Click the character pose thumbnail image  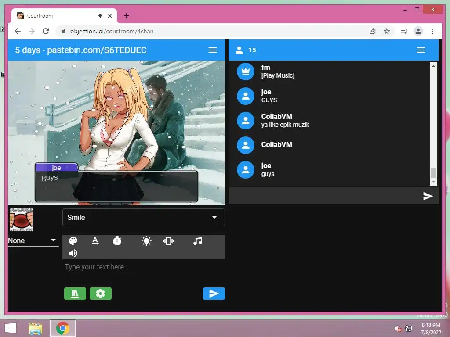pos(21,220)
